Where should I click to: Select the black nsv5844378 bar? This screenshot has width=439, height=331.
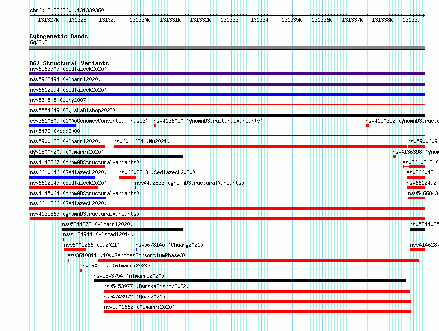click(x=122, y=229)
